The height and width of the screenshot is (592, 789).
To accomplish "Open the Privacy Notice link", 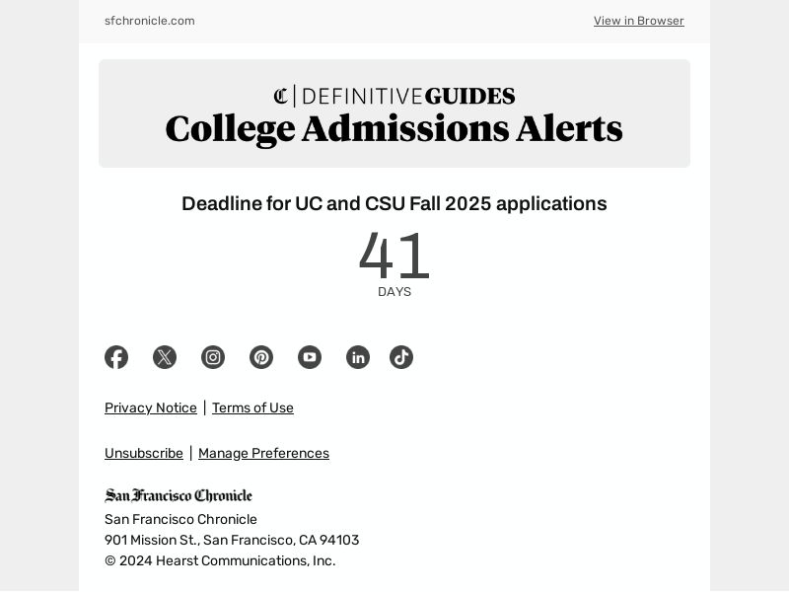I will [x=151, y=407].
